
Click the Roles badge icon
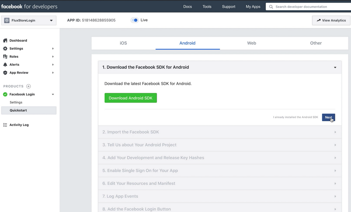(x=5, y=56)
